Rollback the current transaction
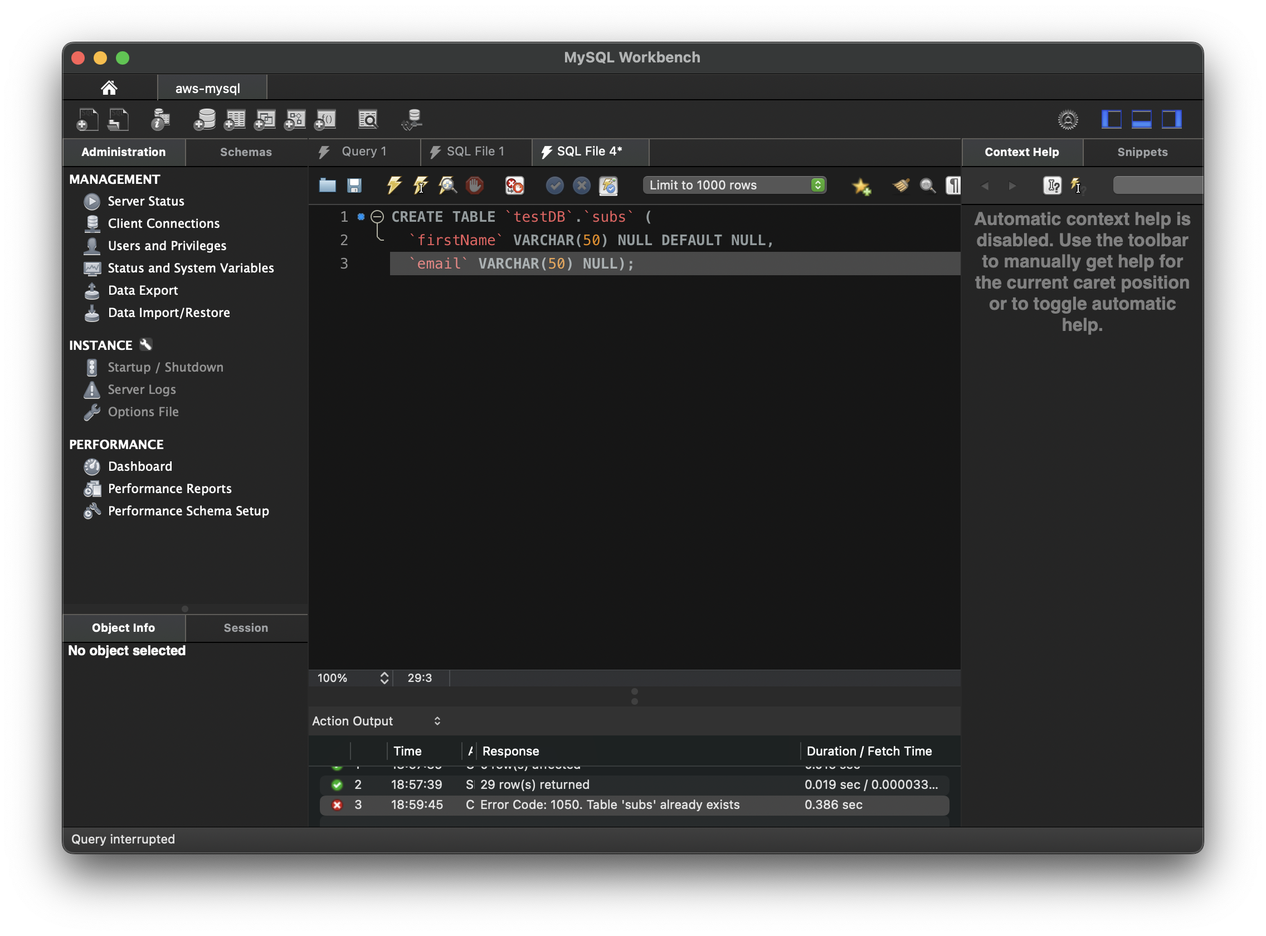1266x936 pixels. (x=581, y=186)
